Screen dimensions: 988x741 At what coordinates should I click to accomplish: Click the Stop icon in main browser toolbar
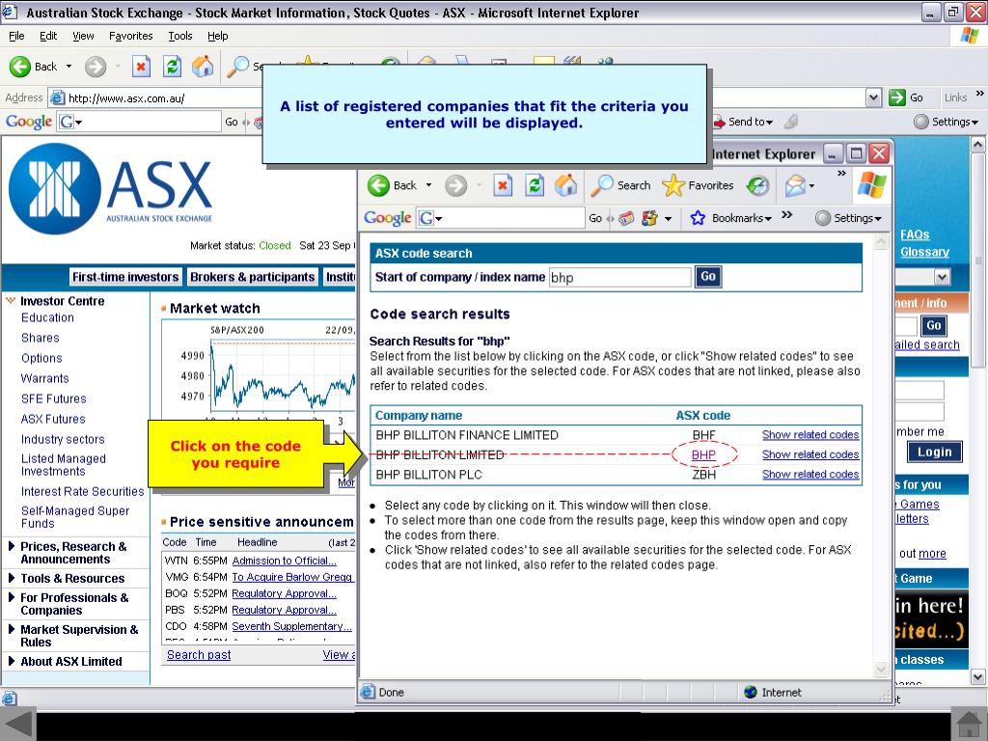[141, 67]
